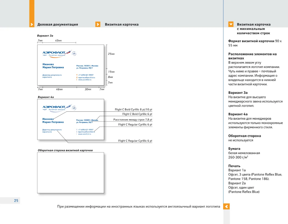288x224 pixels.
Task: Click the Вариант 2а line under Печать
Action: (x=237, y=183)
